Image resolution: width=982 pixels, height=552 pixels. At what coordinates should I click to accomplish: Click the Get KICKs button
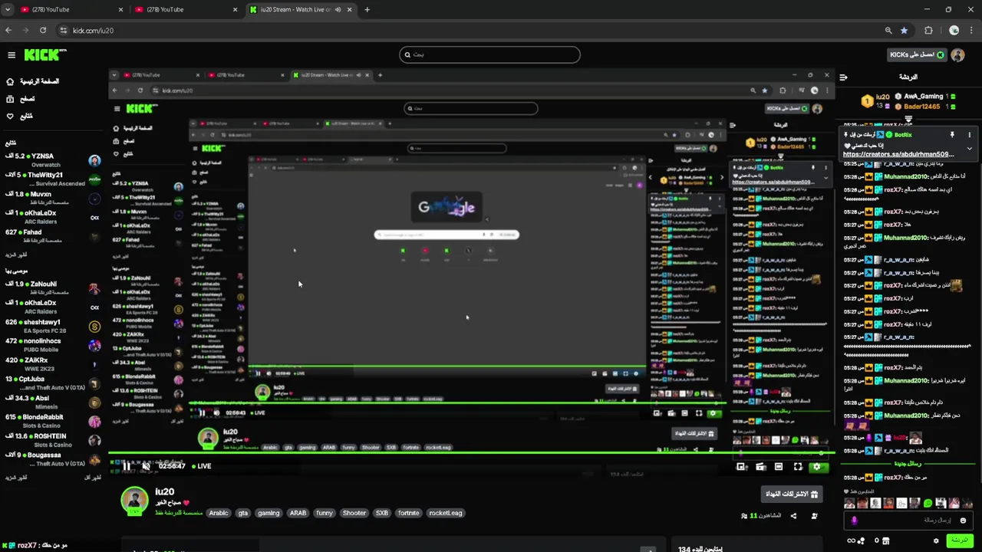[917, 54]
